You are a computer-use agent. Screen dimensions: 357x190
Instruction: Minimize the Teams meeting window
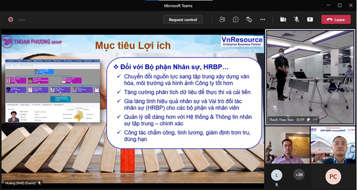pos(328,5)
